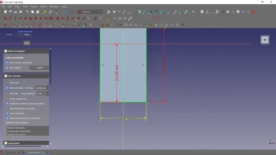The width and height of the screenshot is (276, 155).
Task: Switch to the Model tab
Action: coord(9,34)
